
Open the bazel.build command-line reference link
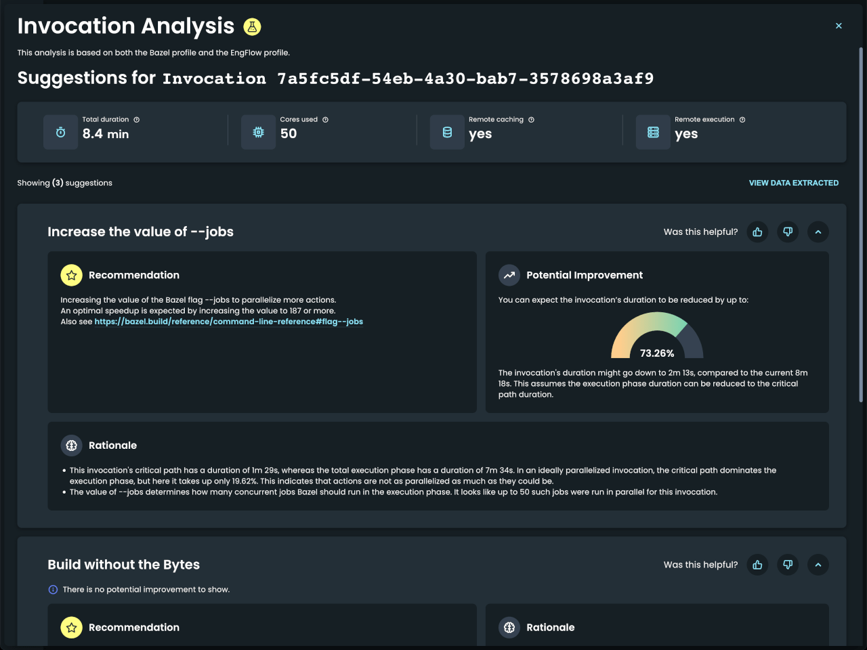(229, 321)
